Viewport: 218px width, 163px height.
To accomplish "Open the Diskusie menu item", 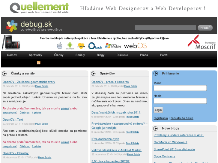I will [122, 55].
